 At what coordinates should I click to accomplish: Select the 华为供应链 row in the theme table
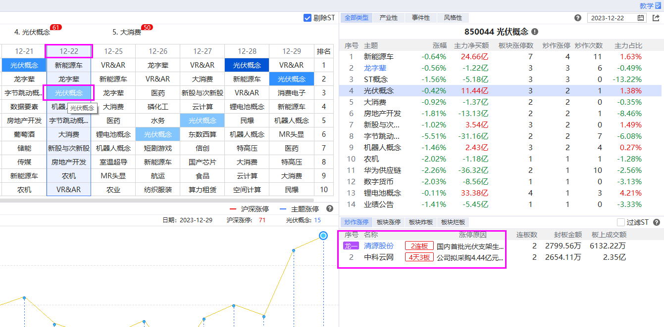coord(501,170)
